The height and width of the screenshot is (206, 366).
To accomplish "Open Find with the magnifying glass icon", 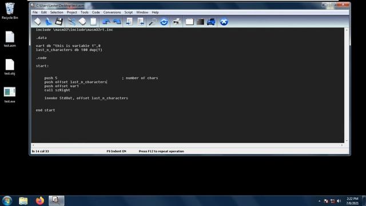I will click(x=153, y=22).
